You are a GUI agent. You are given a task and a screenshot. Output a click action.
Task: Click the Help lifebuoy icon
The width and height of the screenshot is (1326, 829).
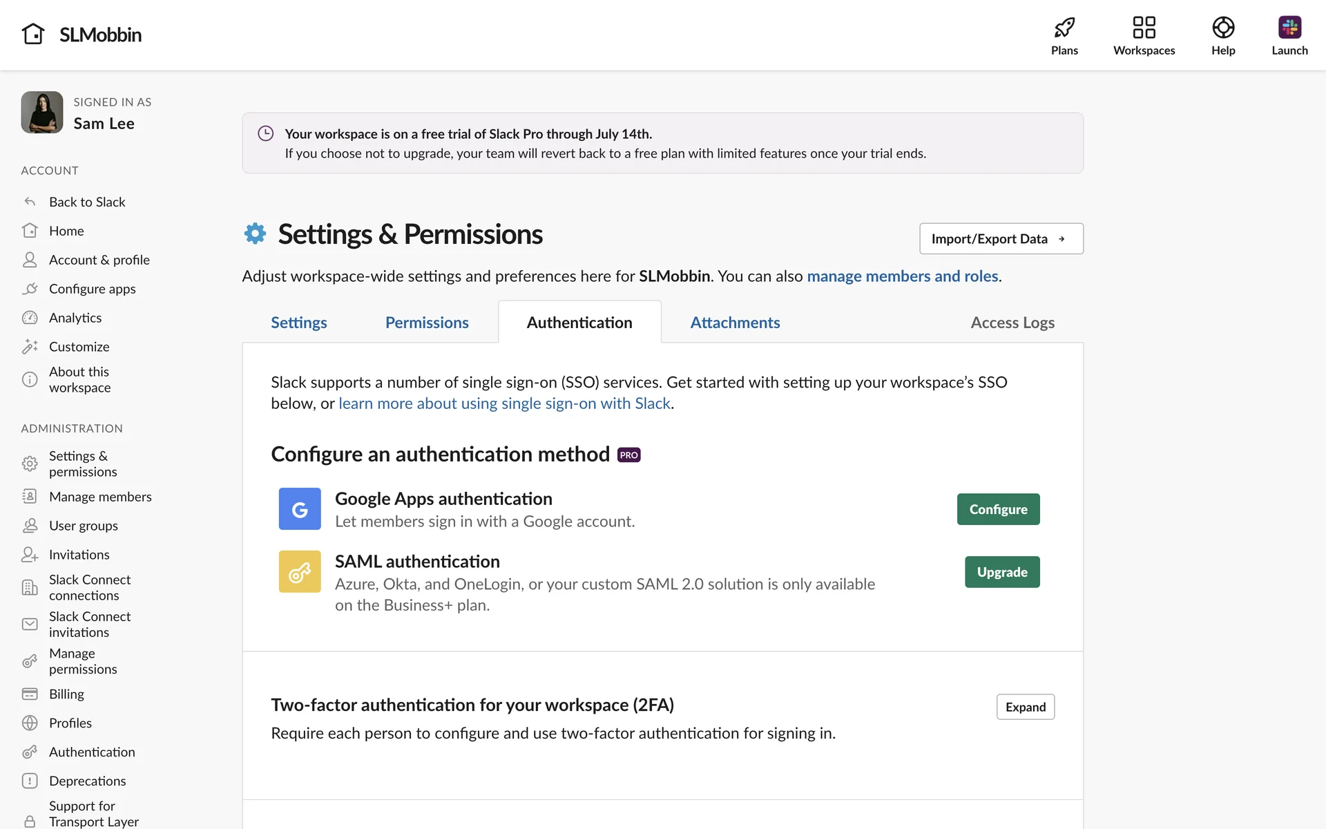(x=1222, y=28)
